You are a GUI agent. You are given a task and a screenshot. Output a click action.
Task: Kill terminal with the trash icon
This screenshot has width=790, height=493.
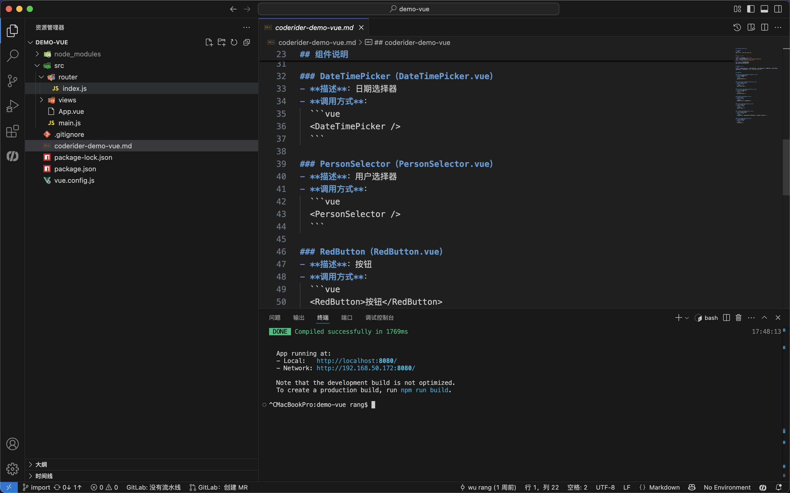[x=739, y=318]
